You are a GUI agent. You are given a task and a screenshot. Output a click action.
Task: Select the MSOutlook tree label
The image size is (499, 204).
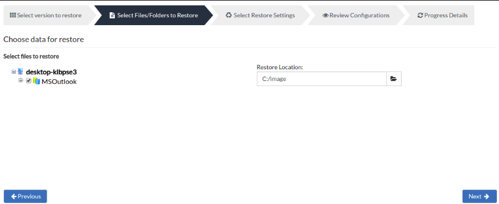pos(59,82)
